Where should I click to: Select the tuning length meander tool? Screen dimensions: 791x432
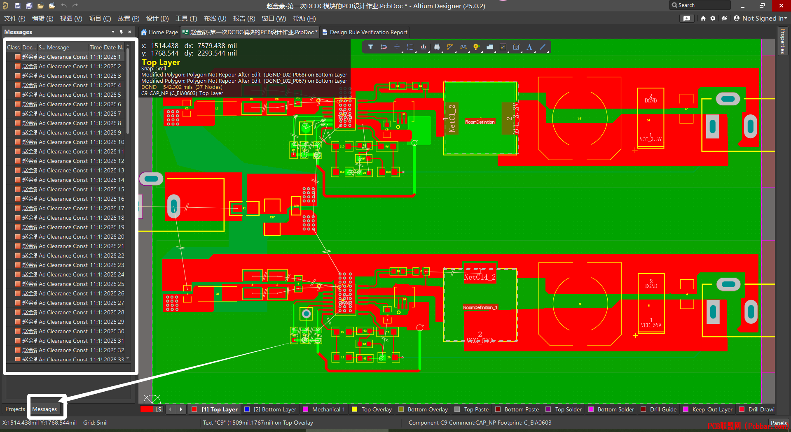(463, 47)
